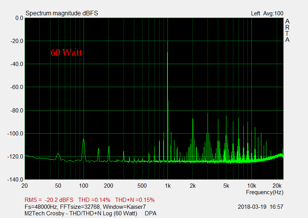
Task: Click the '500' frequency axis label
Action: click(x=142, y=186)
